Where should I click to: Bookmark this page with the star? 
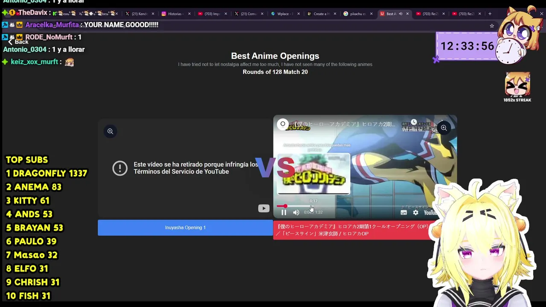coord(492,26)
